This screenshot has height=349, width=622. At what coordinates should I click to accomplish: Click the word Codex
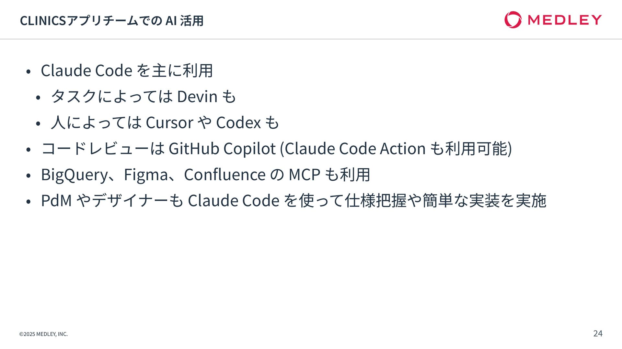(238, 123)
